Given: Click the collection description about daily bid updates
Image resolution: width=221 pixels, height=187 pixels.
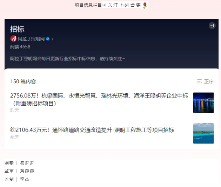Looking at the screenshot, I should click(67, 59).
